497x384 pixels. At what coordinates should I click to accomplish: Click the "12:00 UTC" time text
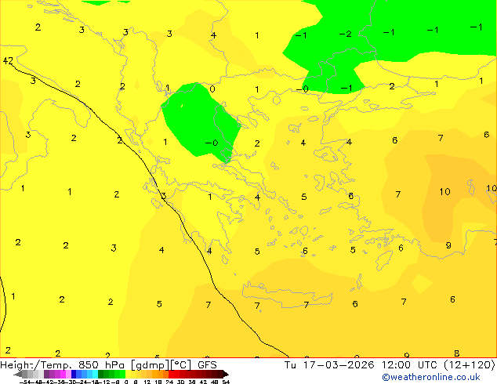[411, 365]
